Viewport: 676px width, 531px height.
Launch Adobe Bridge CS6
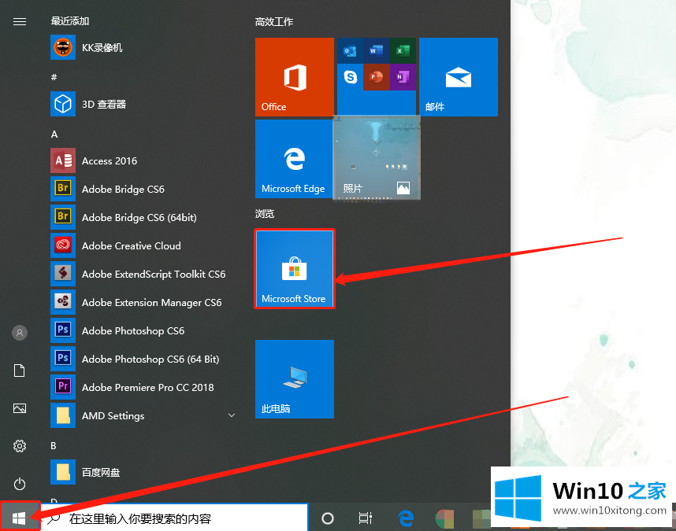144,189
